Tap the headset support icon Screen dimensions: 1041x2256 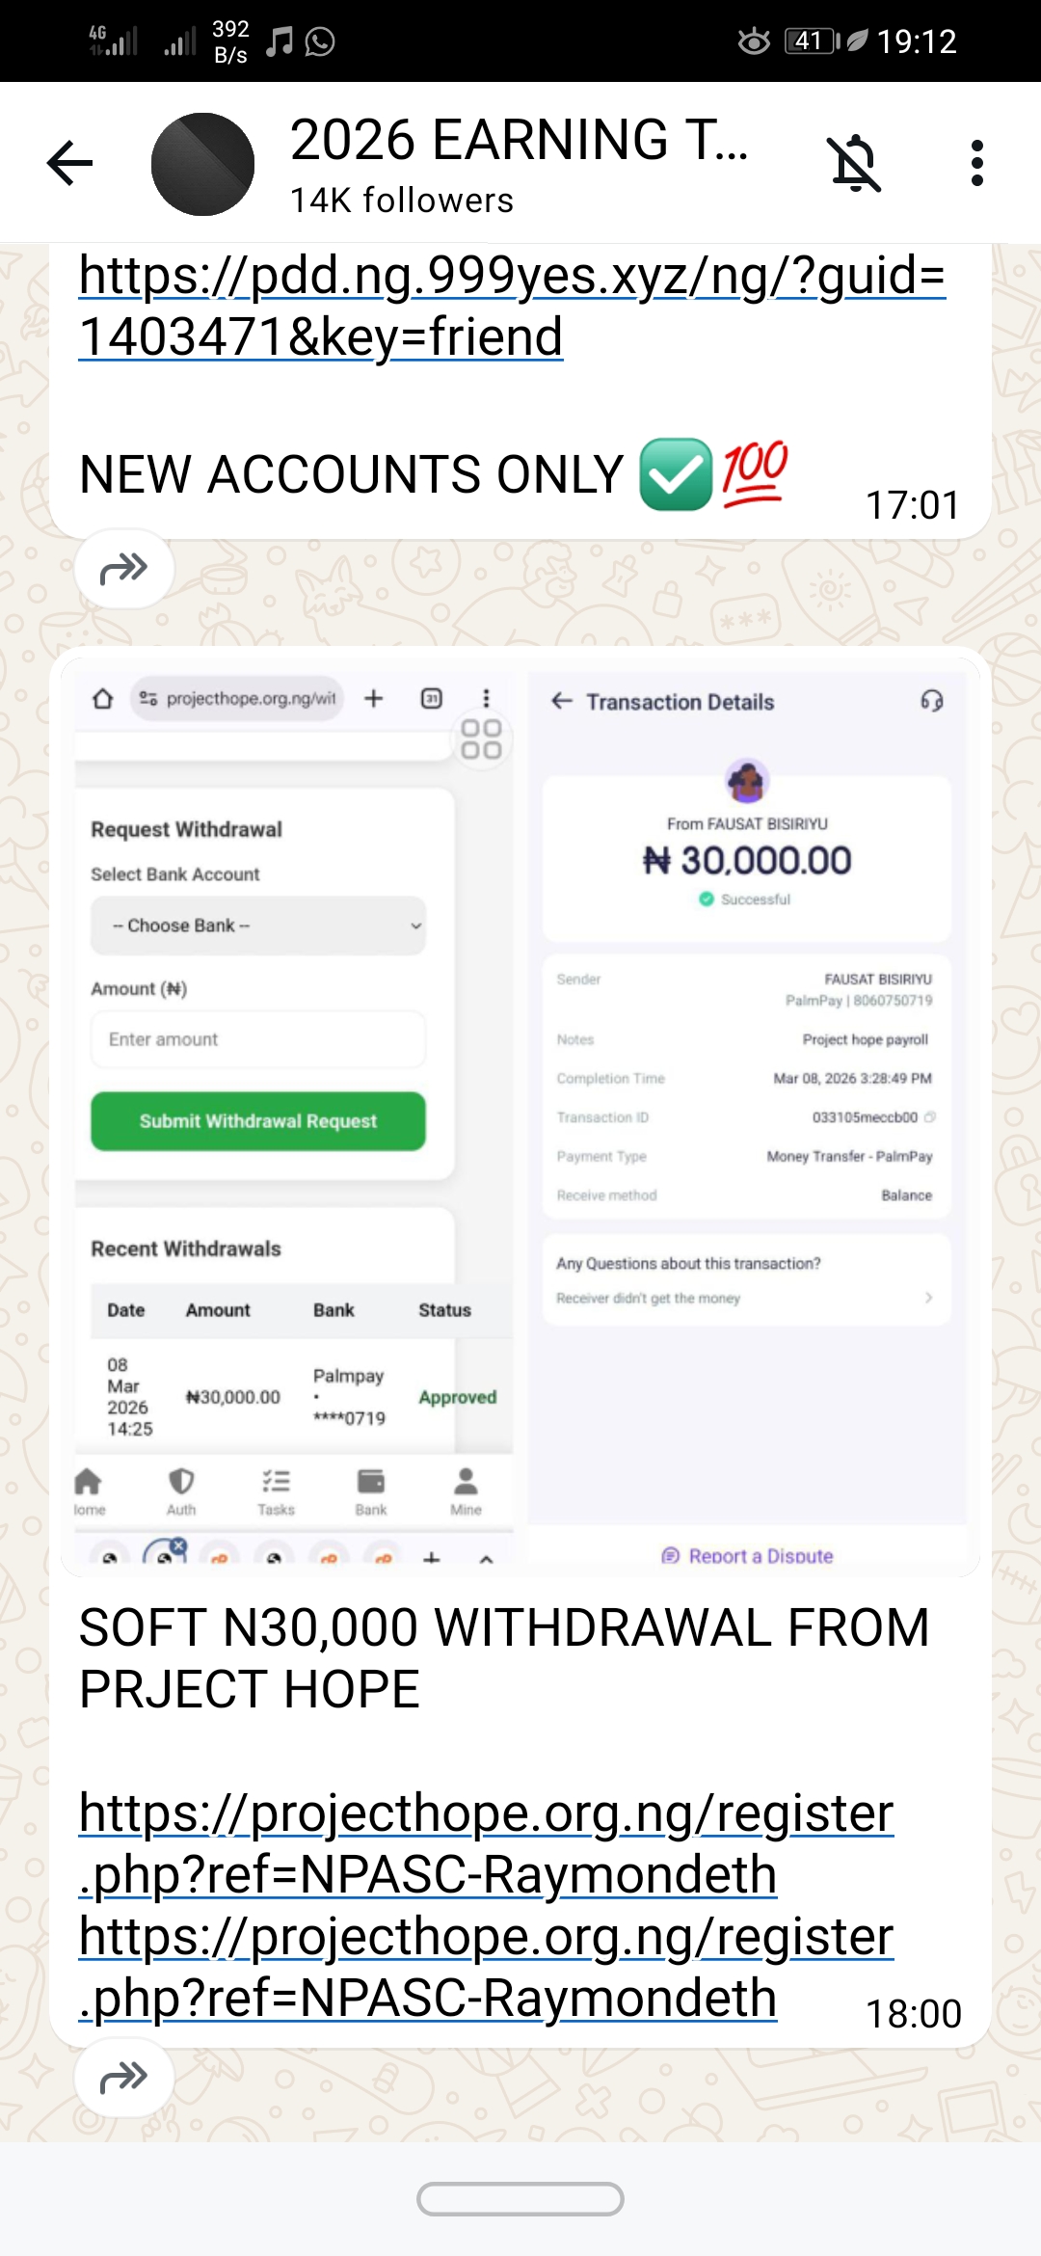[x=931, y=701]
